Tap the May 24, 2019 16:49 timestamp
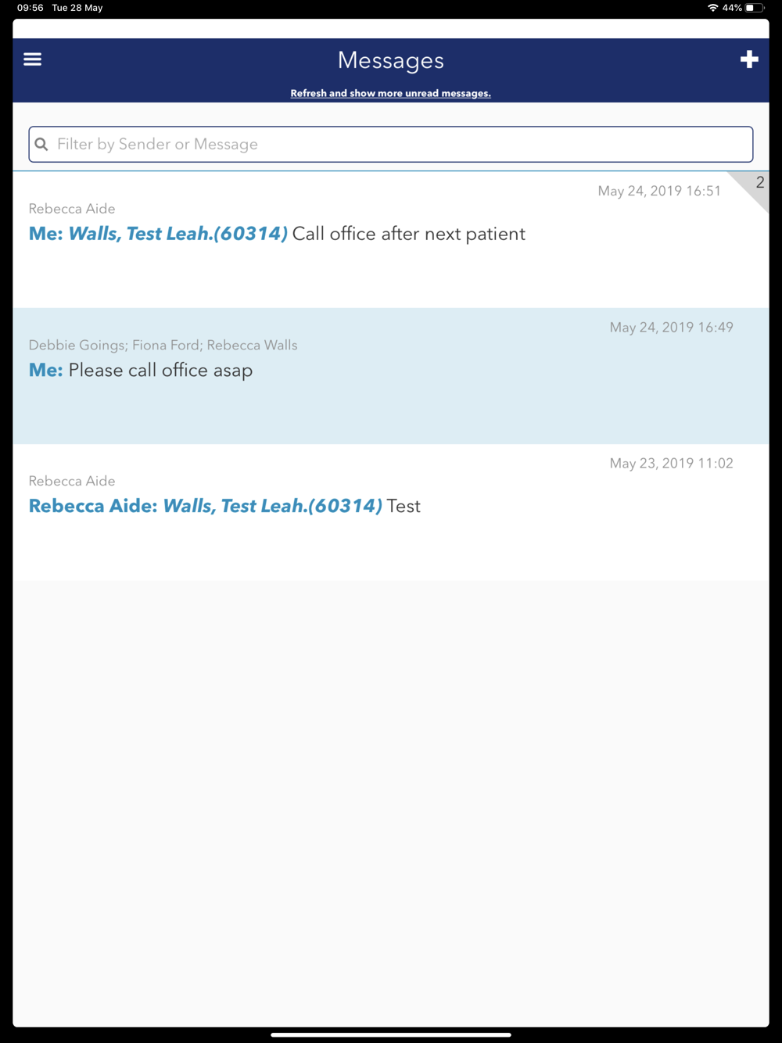The width and height of the screenshot is (782, 1043). 672,328
